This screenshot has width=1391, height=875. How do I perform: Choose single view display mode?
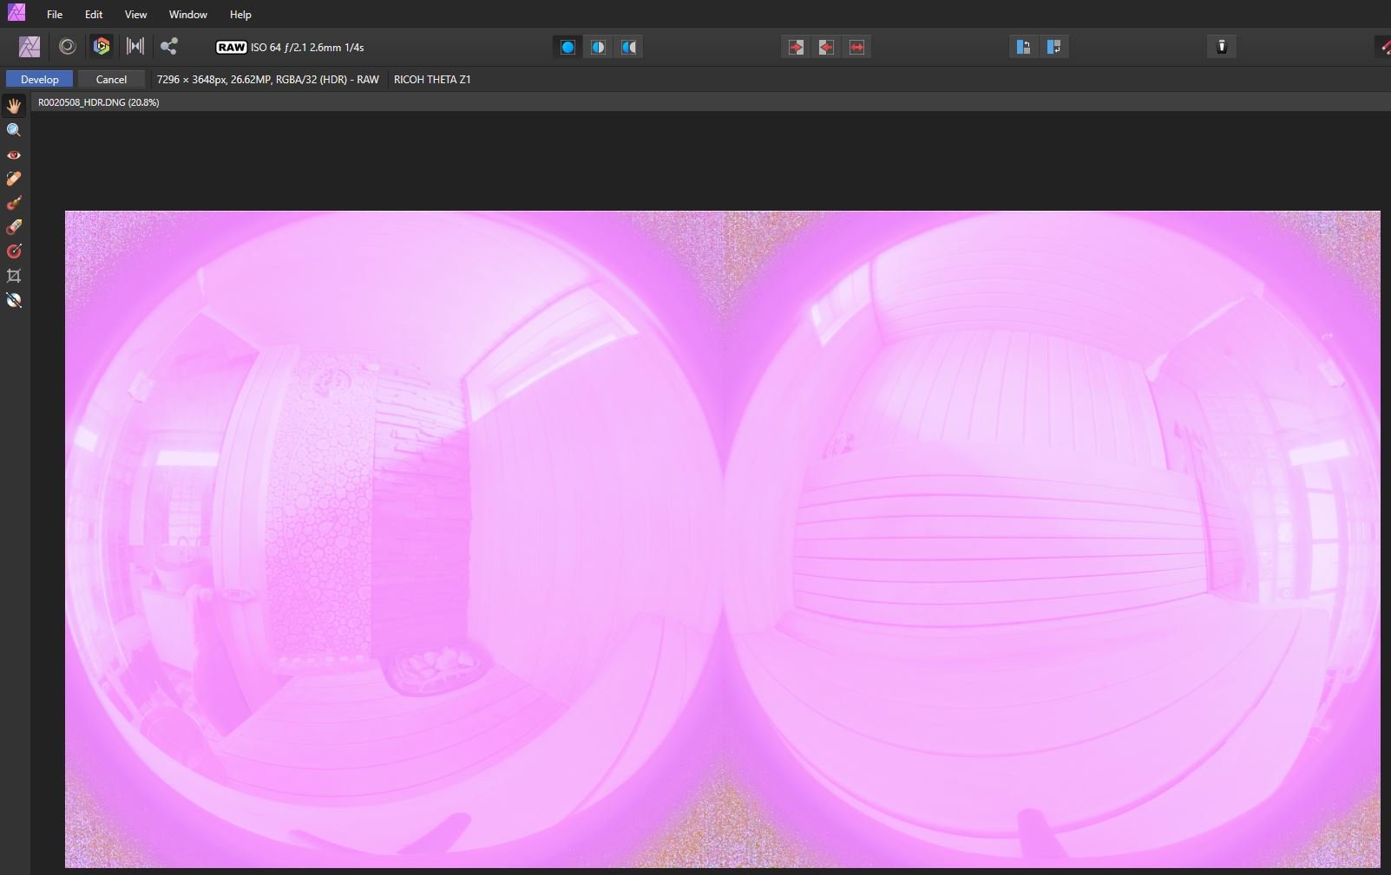568,47
